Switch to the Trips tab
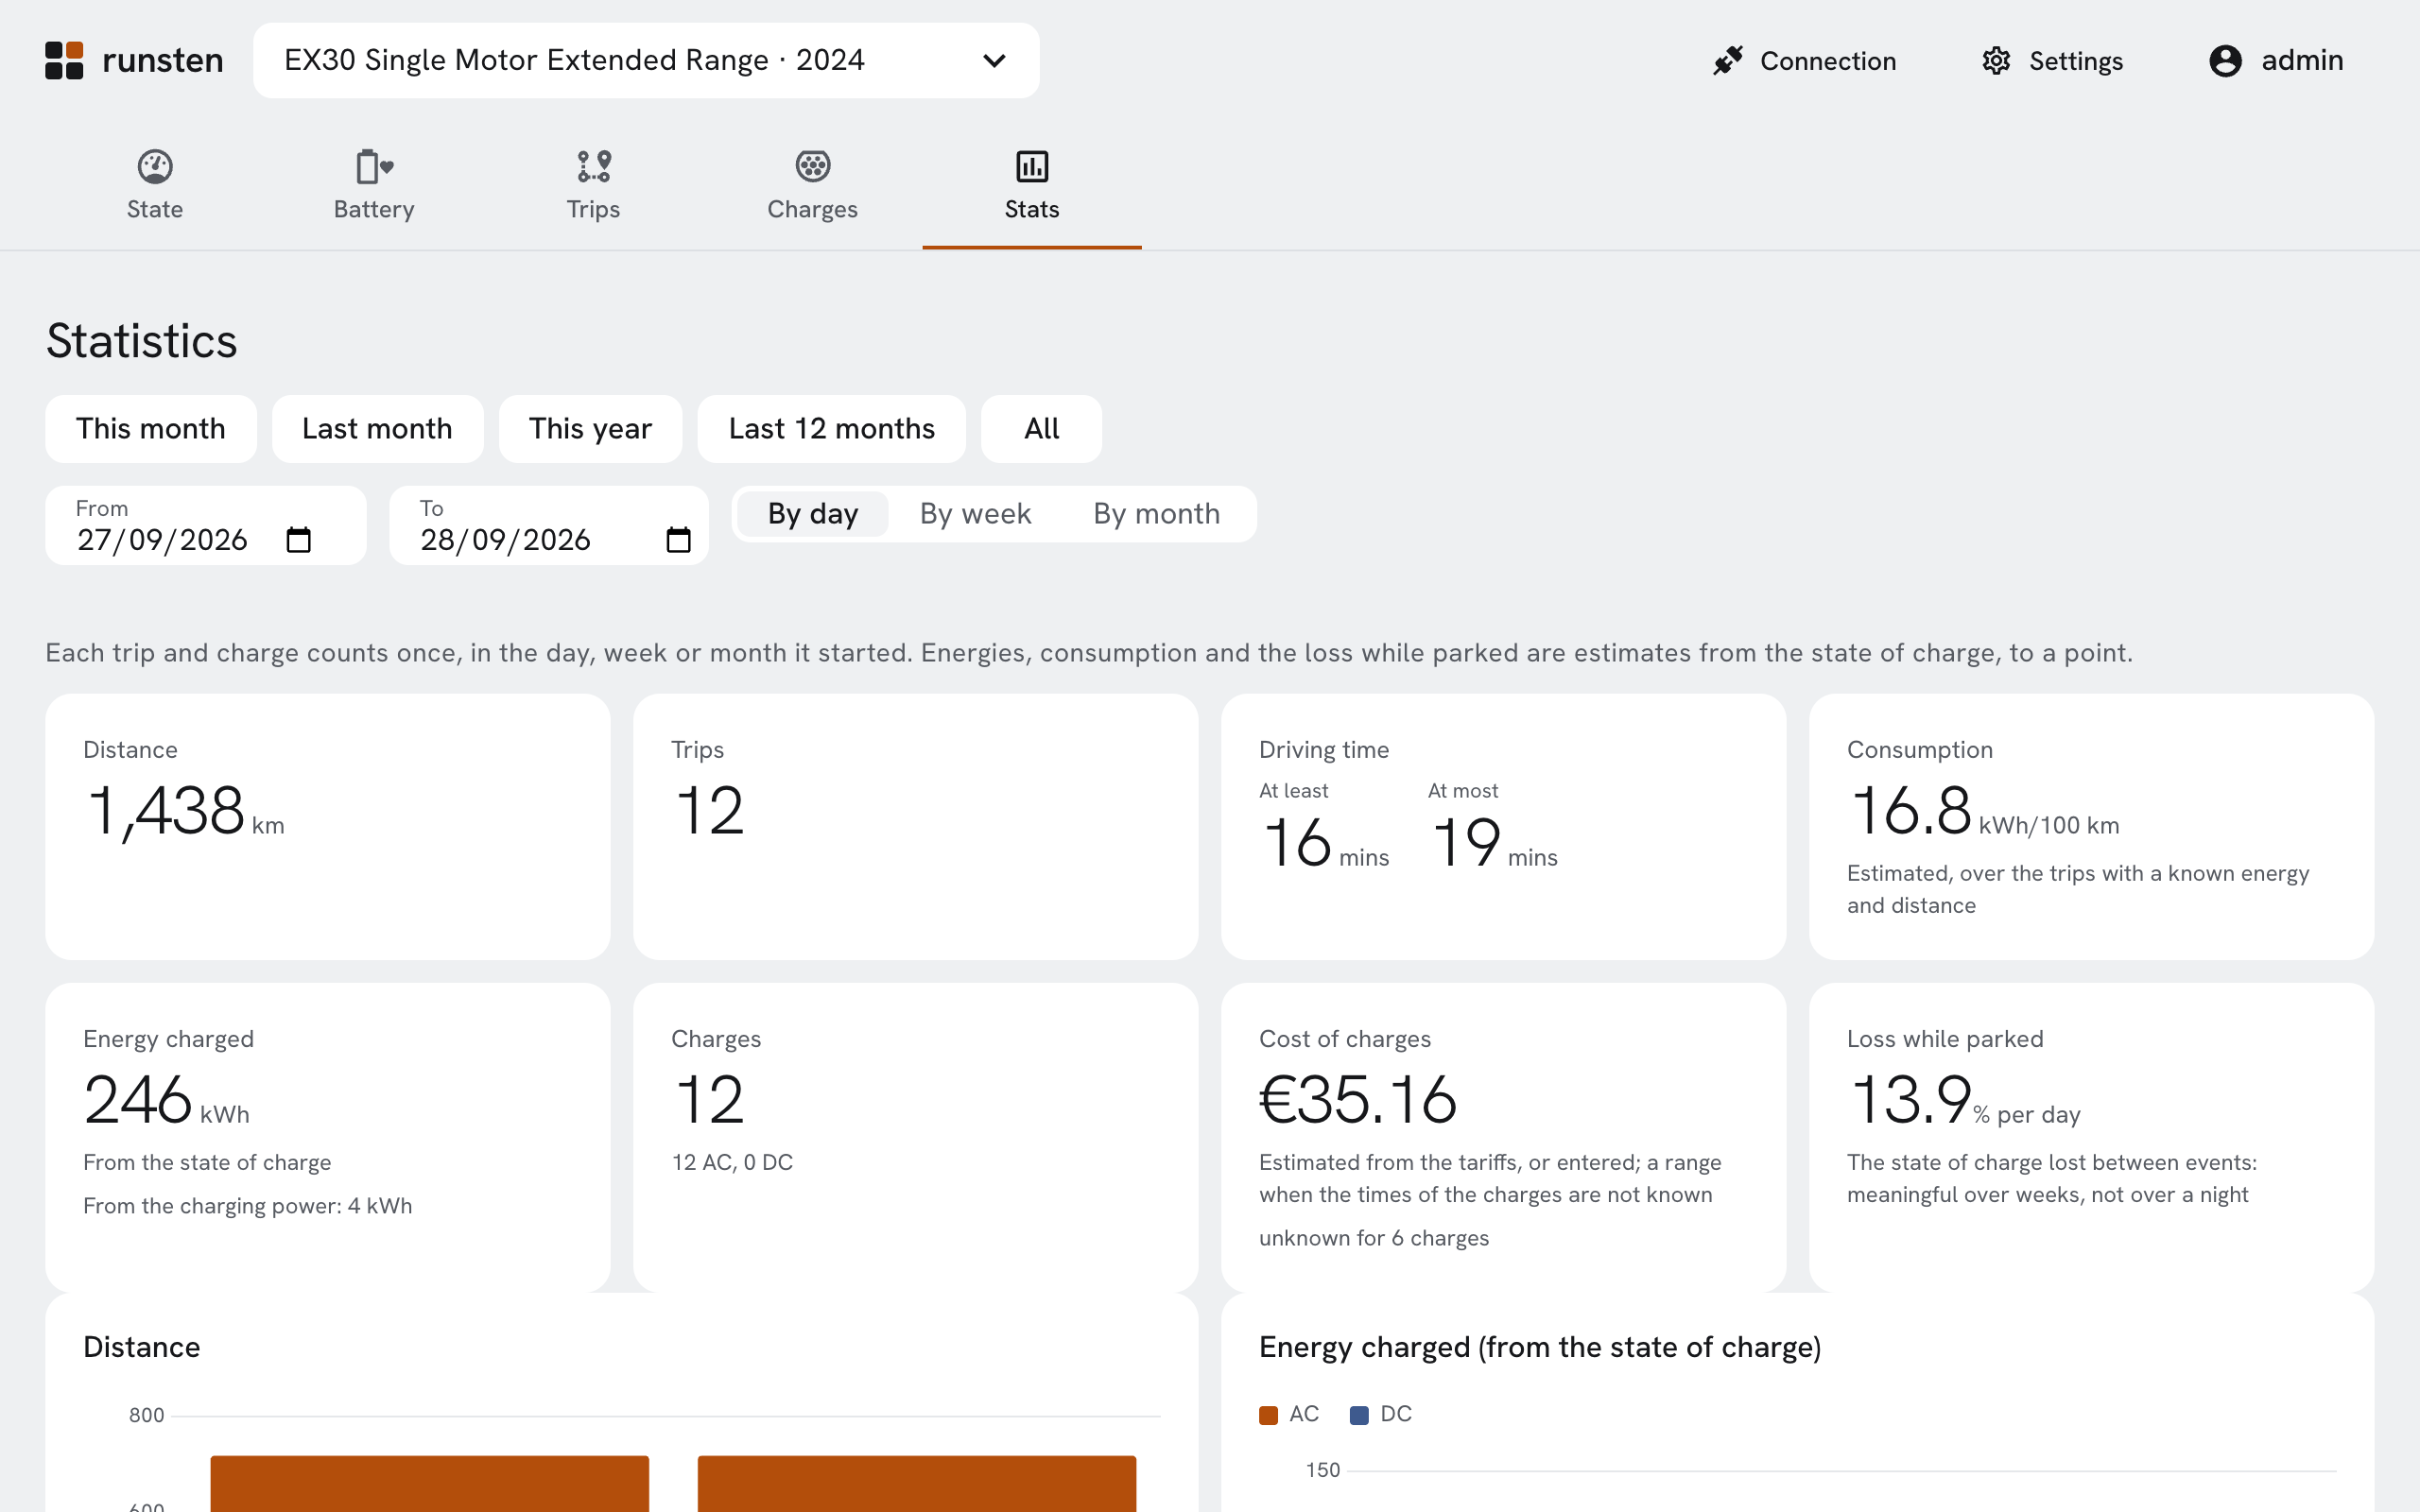This screenshot has height=1512, width=2420. click(x=594, y=186)
